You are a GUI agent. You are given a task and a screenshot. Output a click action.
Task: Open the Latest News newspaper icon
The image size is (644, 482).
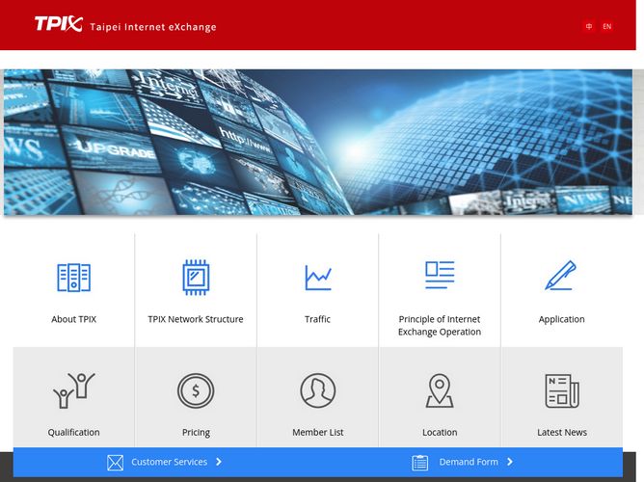click(x=562, y=390)
